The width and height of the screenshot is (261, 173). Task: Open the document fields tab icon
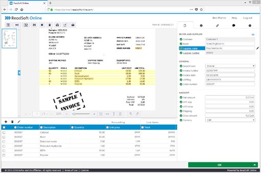tap(185, 26)
